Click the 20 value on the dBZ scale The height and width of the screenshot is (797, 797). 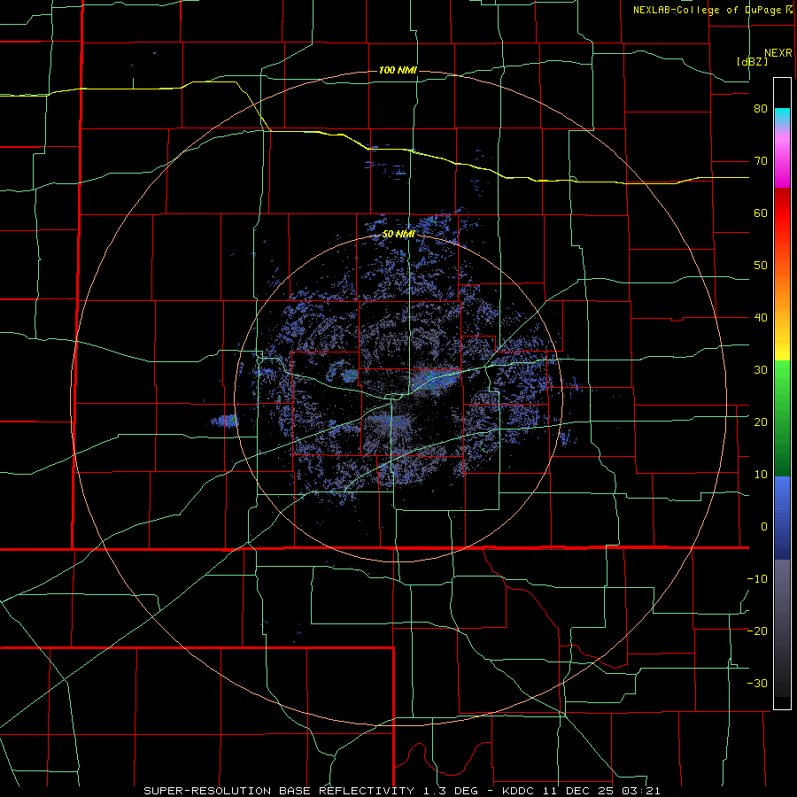761,422
